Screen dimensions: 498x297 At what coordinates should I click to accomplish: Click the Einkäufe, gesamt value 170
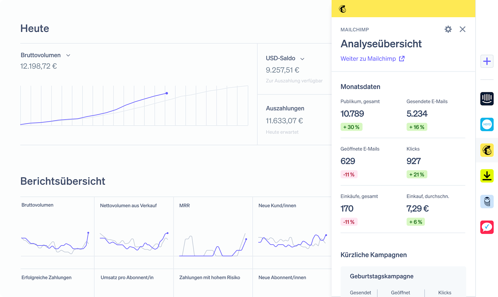click(347, 209)
